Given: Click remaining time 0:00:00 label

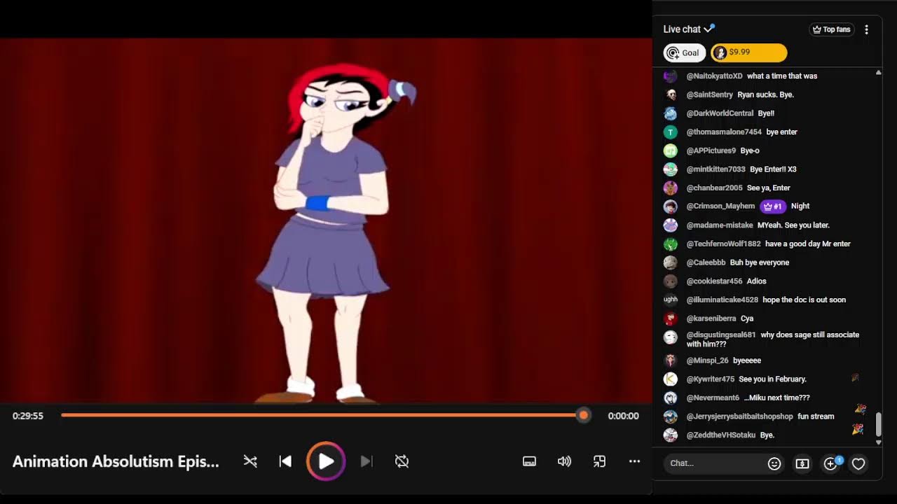Looking at the screenshot, I should point(623,416).
